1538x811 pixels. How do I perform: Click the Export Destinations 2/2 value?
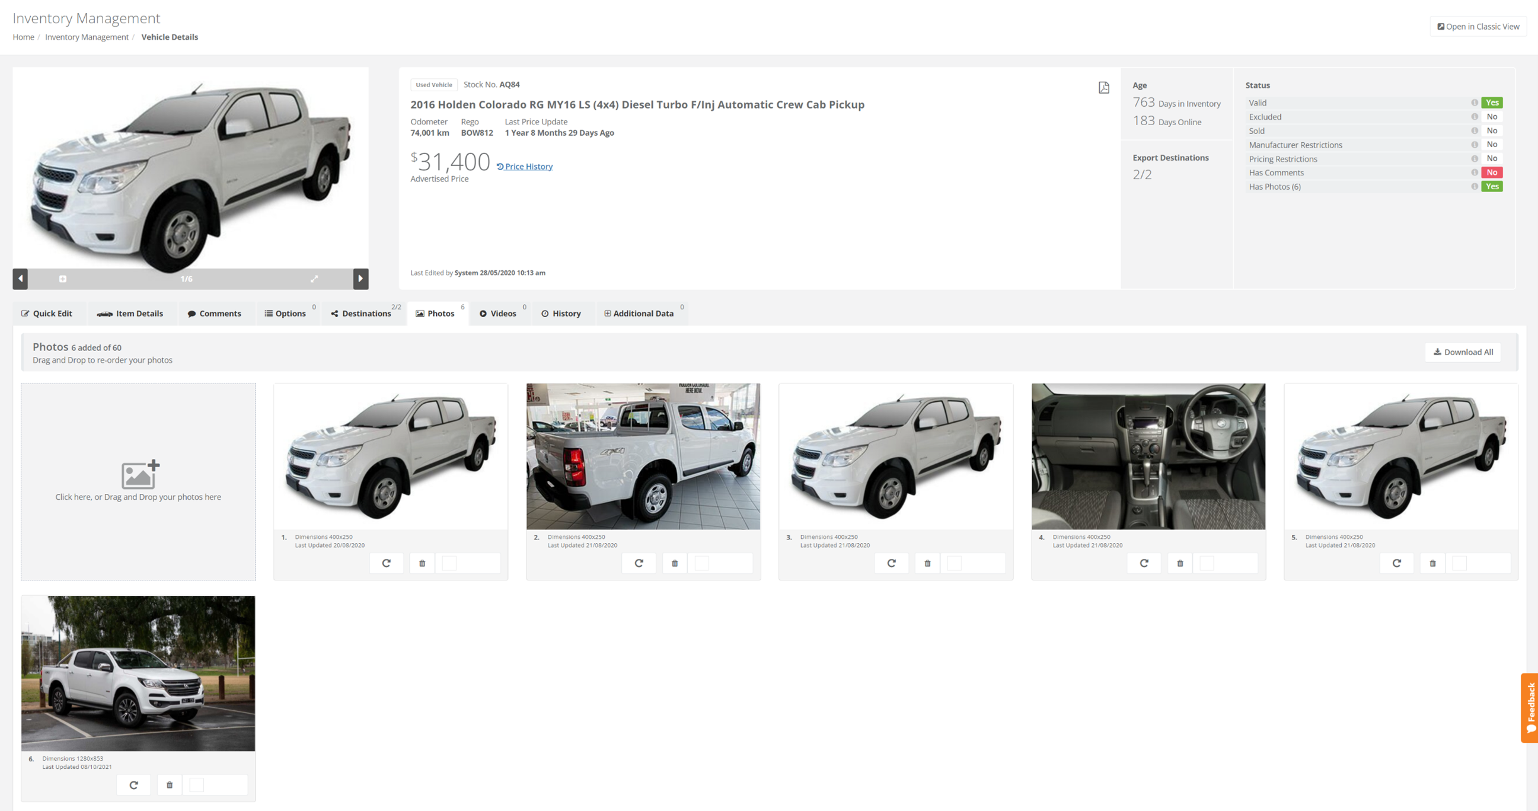click(1141, 174)
